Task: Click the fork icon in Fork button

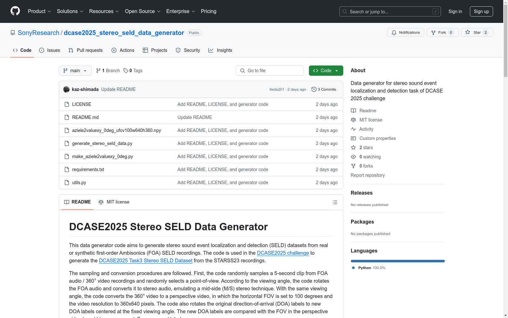Action: 433,32
